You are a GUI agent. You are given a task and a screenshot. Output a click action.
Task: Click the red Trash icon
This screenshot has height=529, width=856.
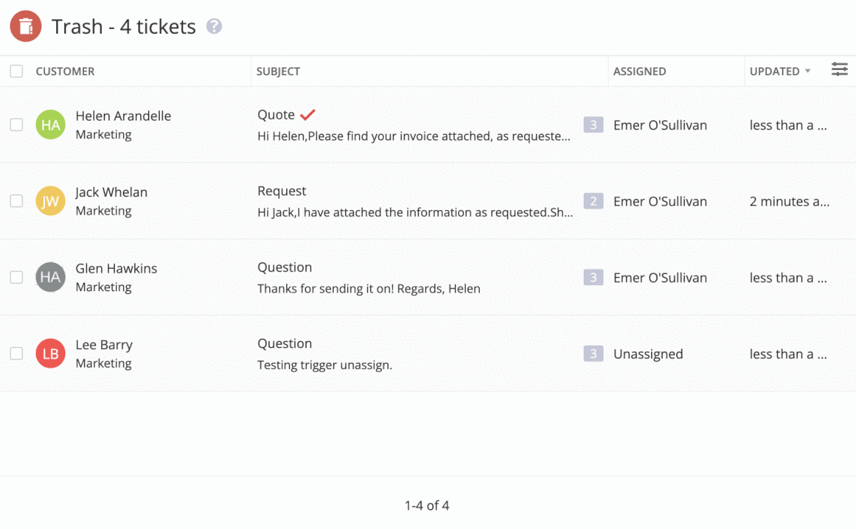[26, 26]
